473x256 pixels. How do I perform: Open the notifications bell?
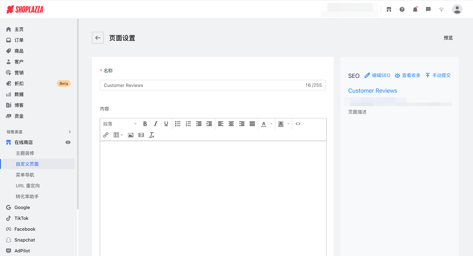(x=415, y=9)
